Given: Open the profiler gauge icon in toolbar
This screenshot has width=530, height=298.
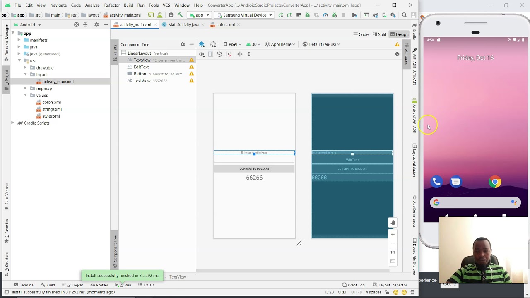Looking at the screenshot, I should (x=325, y=15).
